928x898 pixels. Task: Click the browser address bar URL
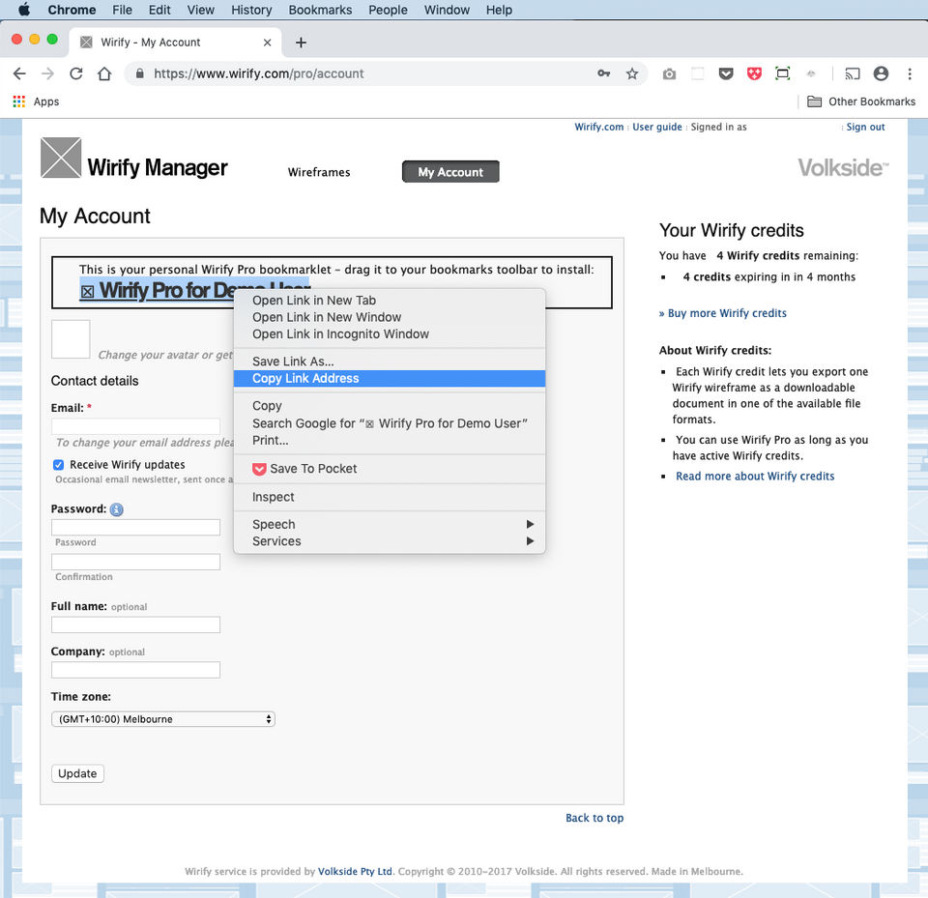click(259, 73)
